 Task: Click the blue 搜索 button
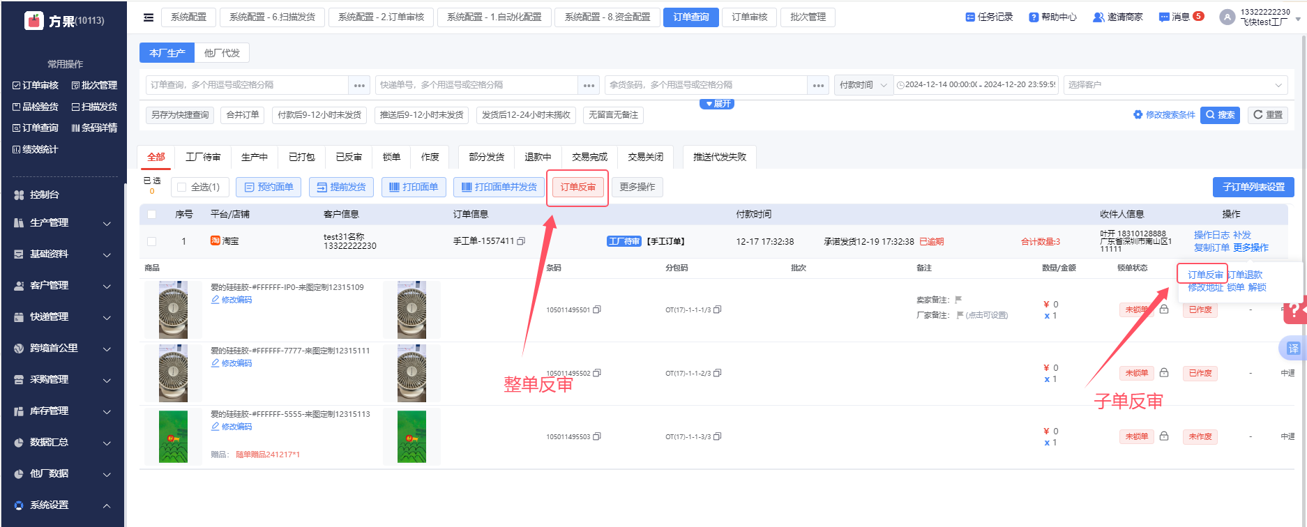(x=1220, y=115)
